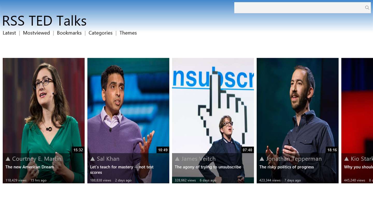Click the triangle icon beside James Veitch
Image resolution: width=373 pixels, height=209 pixels.
(177, 159)
